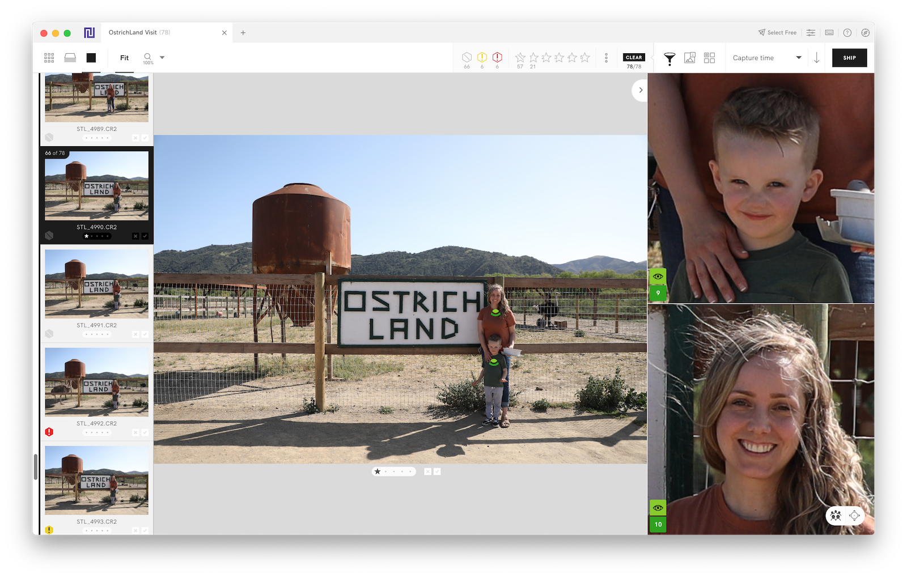
Task: Toggle sort direction arrow
Action: 817,58
